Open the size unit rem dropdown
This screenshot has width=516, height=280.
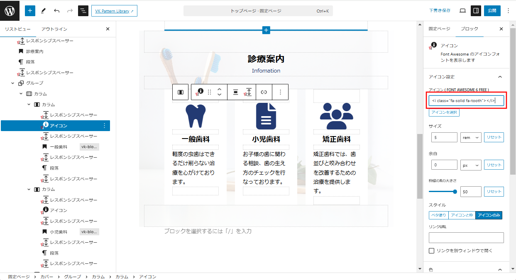tap(470, 137)
